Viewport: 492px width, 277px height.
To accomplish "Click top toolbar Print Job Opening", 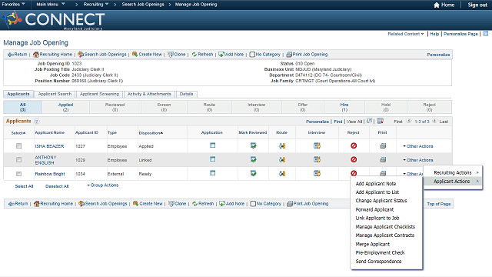I will pyautogui.click(x=307, y=55).
